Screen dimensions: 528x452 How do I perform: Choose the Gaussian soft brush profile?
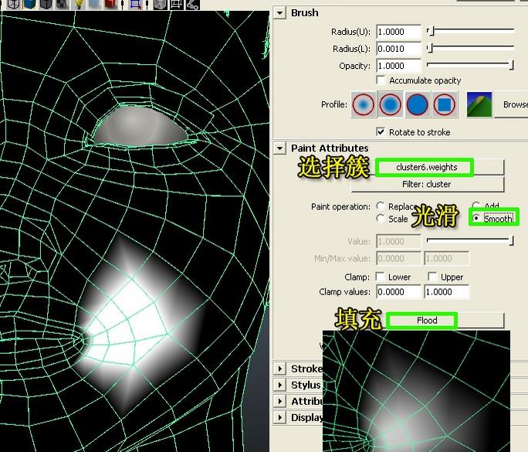(x=364, y=104)
